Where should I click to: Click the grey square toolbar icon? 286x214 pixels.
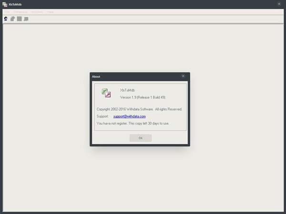20,19
